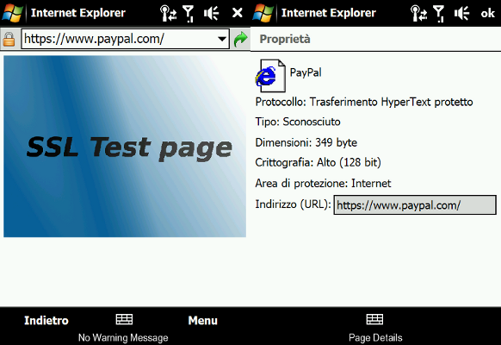Tap connectivity icon in right Properties window

click(418, 14)
